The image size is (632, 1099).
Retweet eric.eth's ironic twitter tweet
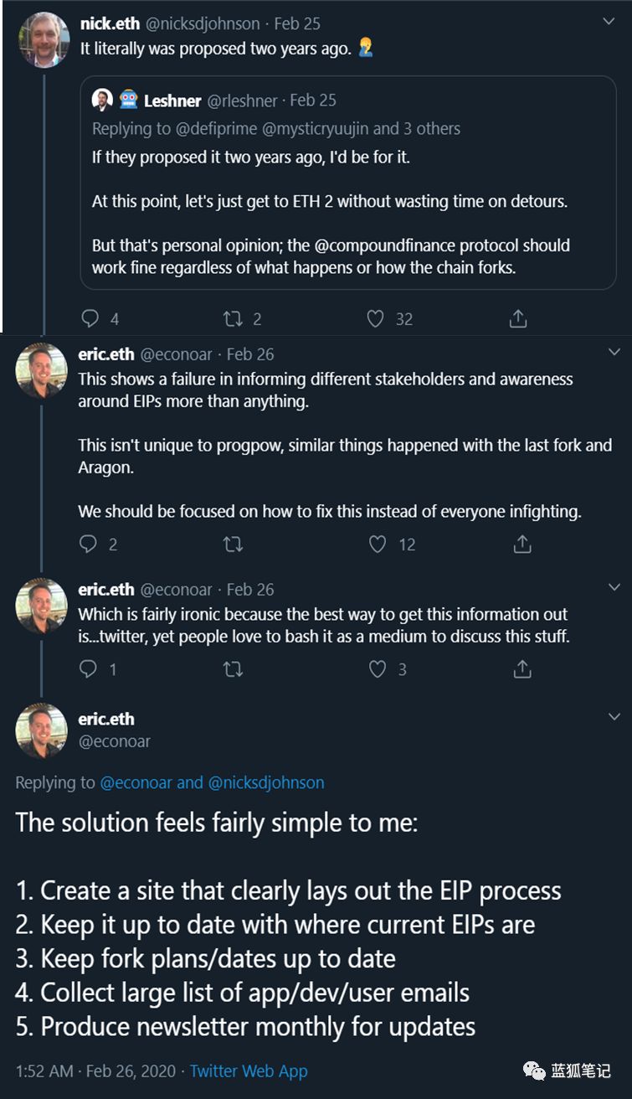pos(234,669)
